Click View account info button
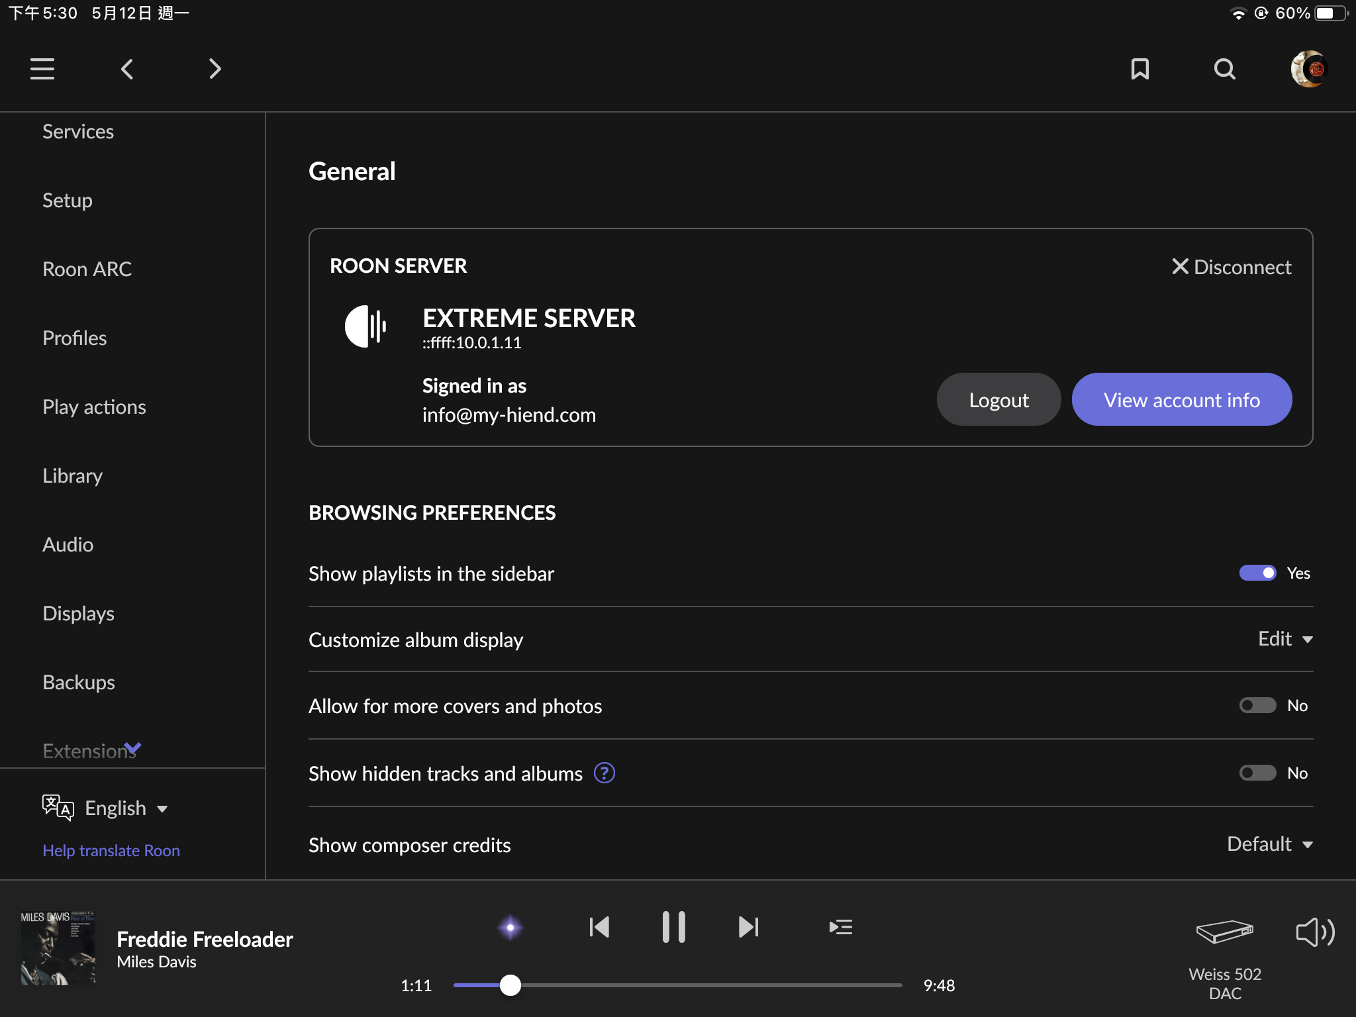The height and width of the screenshot is (1017, 1356). click(1182, 399)
